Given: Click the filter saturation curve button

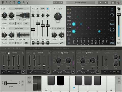Looking at the screenshot, I should (x=62, y=43).
